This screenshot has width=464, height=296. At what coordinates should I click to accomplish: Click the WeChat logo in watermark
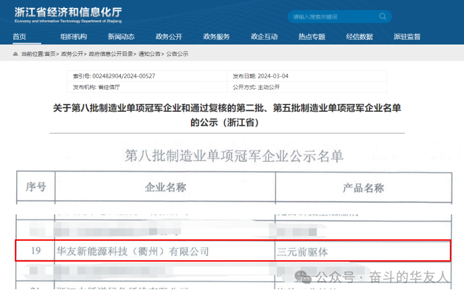[306, 277]
